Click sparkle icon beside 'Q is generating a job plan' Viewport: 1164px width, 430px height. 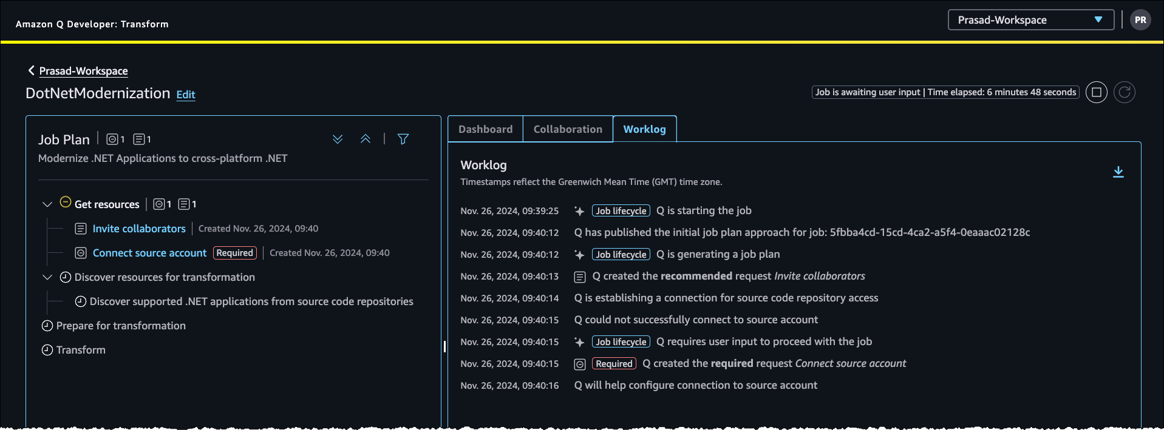pos(579,255)
